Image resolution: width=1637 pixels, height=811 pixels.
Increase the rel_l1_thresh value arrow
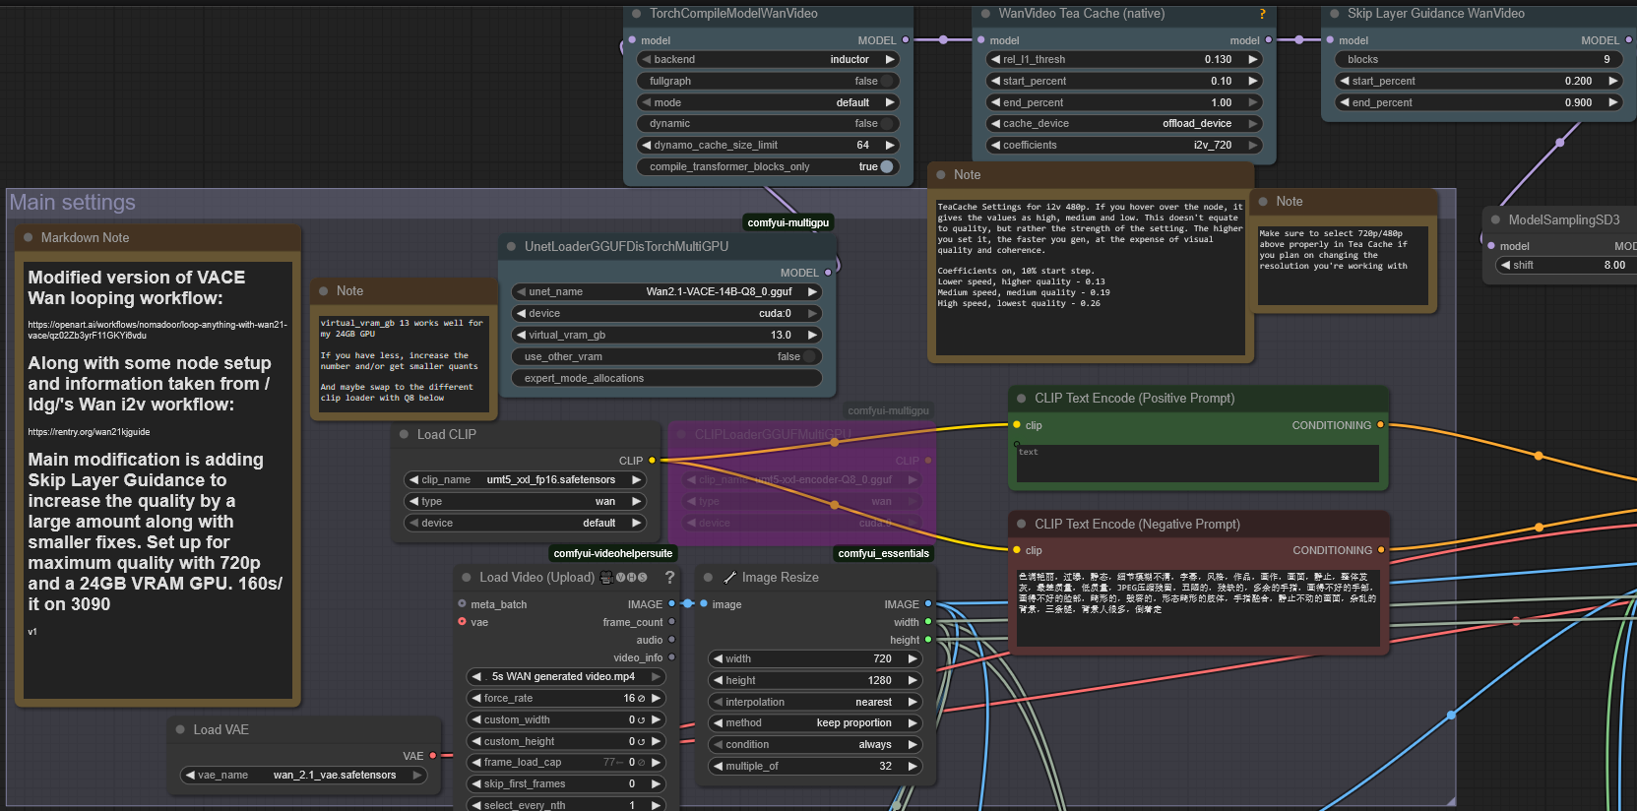(1253, 60)
